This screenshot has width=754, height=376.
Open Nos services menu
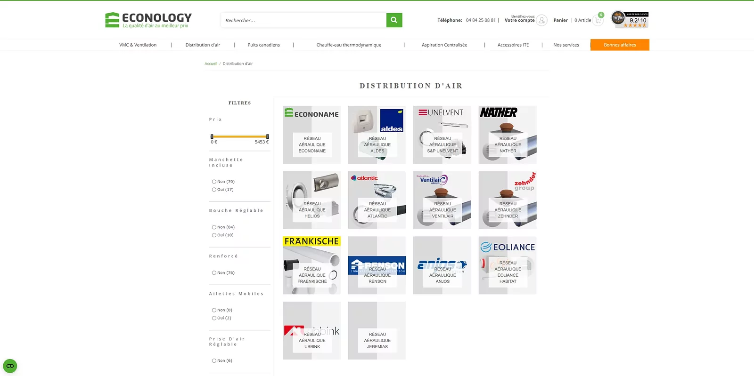click(x=566, y=45)
